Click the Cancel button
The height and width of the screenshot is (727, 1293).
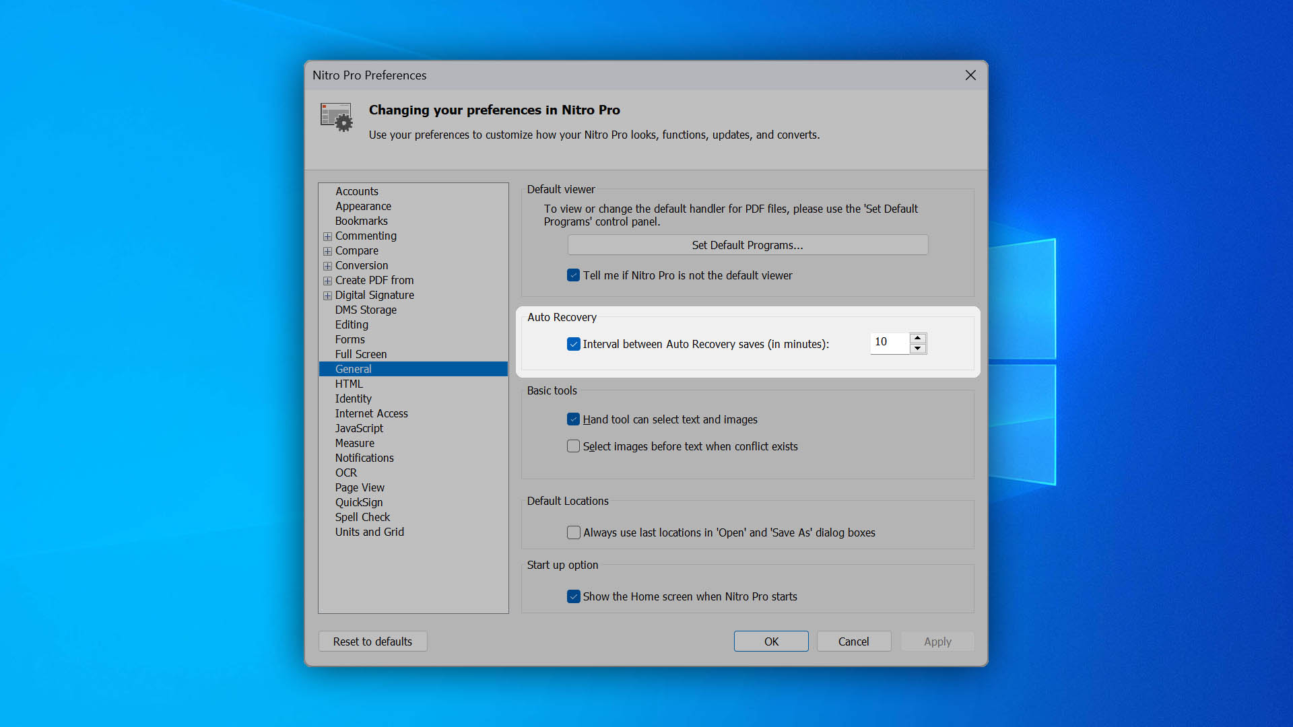853,642
